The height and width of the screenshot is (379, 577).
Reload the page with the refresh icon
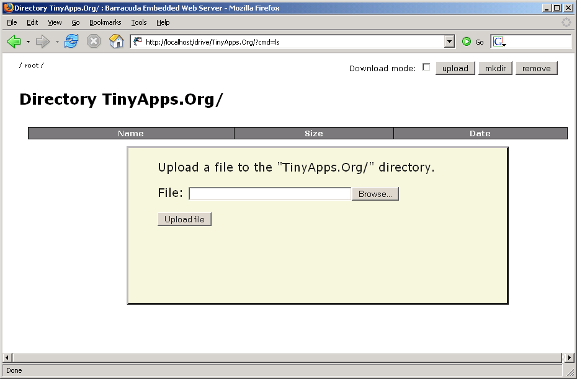coord(71,41)
